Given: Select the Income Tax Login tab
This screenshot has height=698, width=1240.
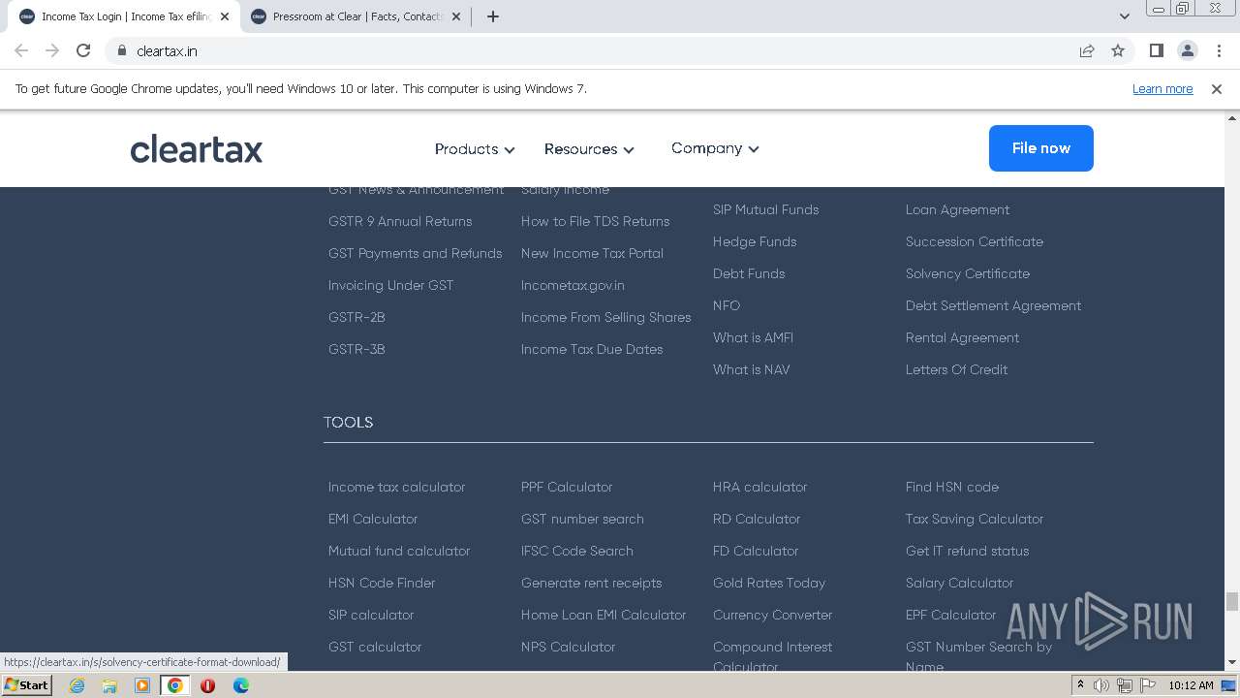Looking at the screenshot, I should click(126, 16).
